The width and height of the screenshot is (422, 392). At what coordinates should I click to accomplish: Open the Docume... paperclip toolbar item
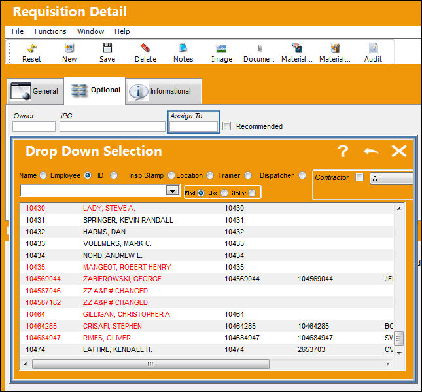tap(259, 53)
